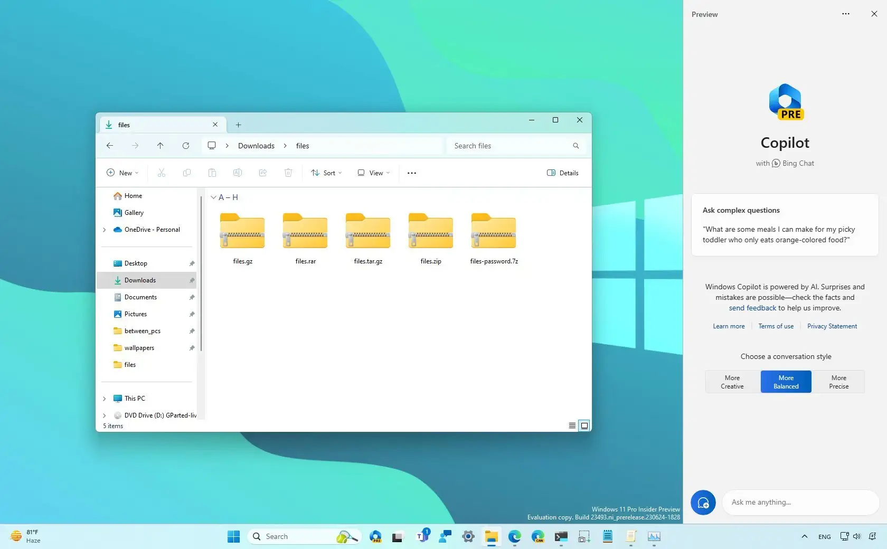
Task: Open Settings gear from the taskbar
Action: 468,537
